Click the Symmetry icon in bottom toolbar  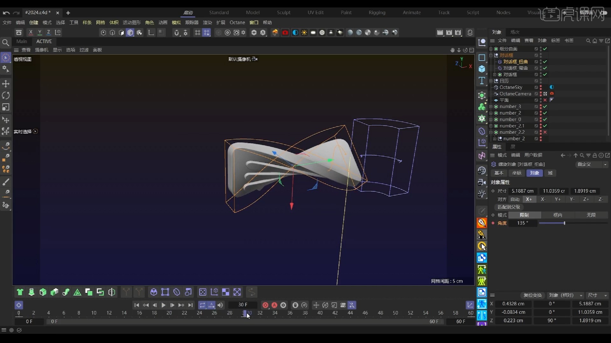click(x=112, y=292)
